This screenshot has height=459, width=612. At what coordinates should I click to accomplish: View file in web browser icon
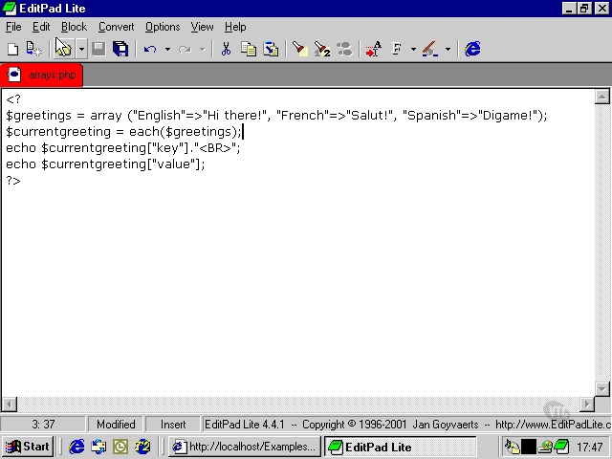coord(472,49)
